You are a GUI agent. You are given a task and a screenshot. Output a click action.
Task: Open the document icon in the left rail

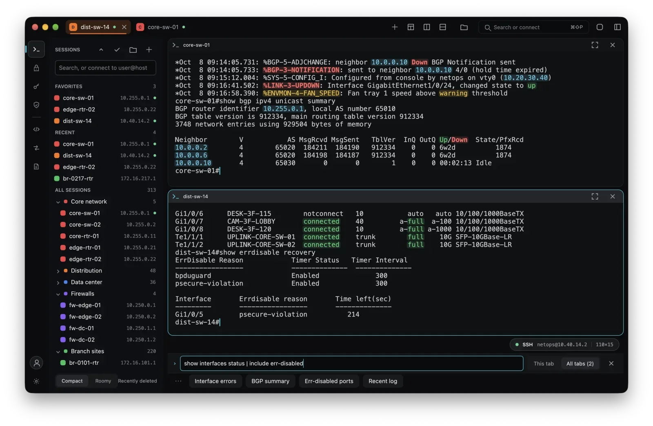click(x=36, y=167)
